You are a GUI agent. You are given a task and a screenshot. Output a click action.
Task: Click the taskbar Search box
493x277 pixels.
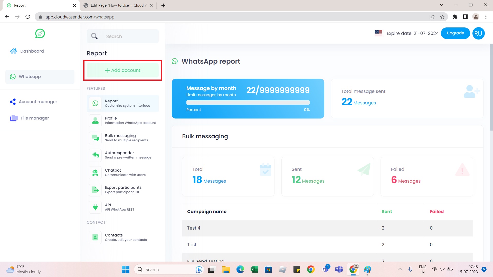point(169,269)
